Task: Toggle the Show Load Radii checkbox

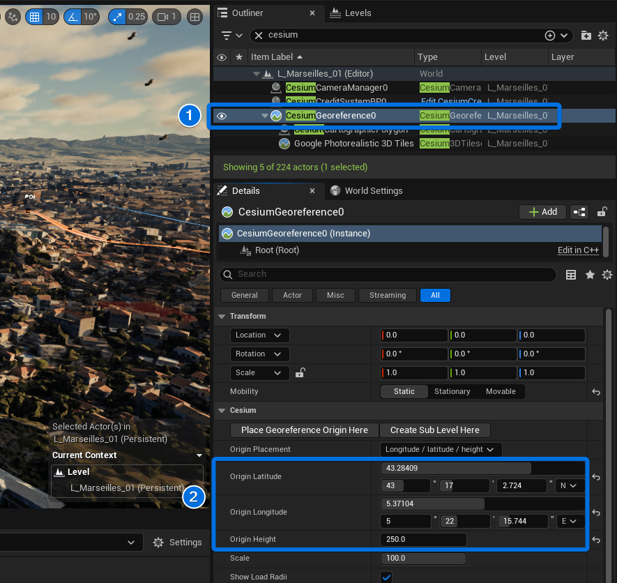Action: 386,577
